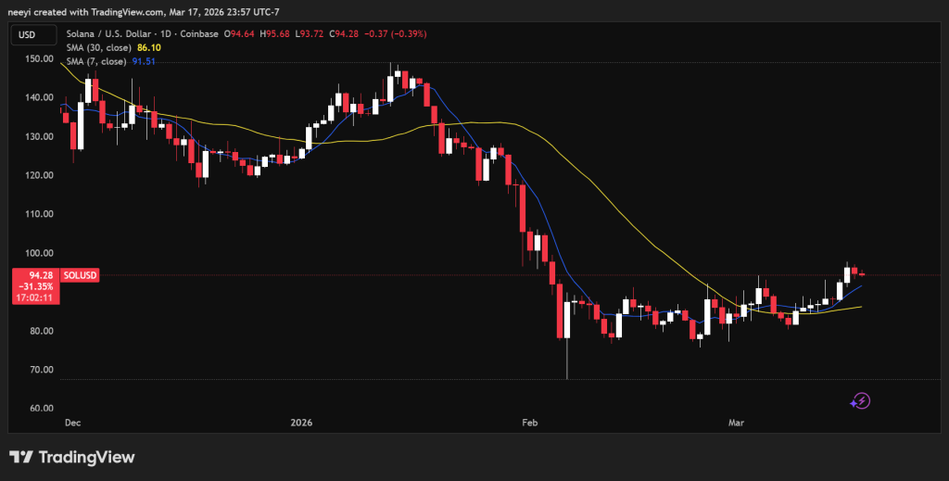
Task: Click the TradingView logo
Action: click(x=72, y=457)
